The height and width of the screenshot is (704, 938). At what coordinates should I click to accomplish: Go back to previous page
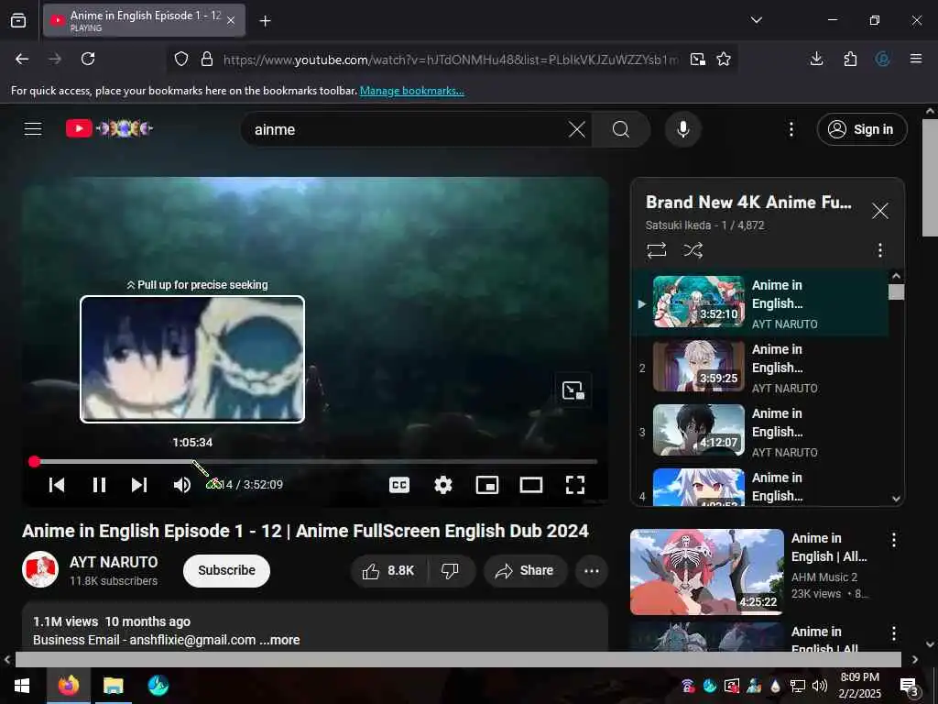point(22,59)
